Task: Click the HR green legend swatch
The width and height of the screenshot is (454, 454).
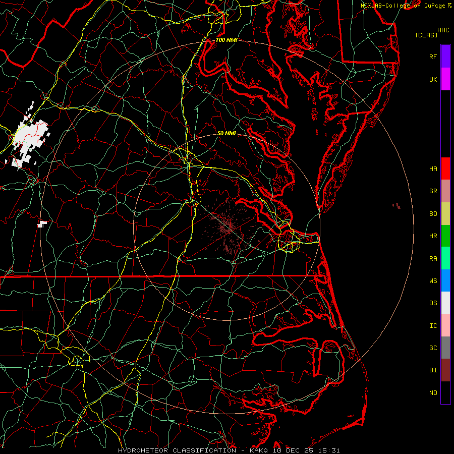Action: [445, 236]
